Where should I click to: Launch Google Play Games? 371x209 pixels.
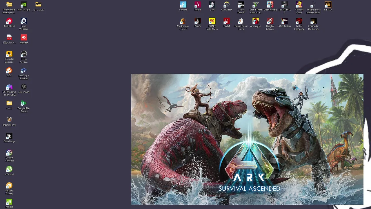pyautogui.click(x=24, y=103)
